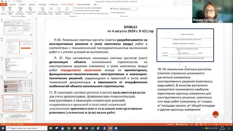Click 'Настройка времени' rehearse timings icon
The height and width of the screenshot is (131, 233).
[58, 11]
